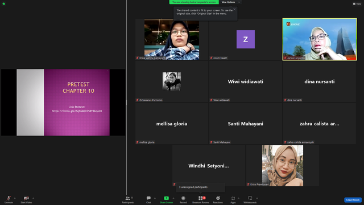Click the muted mic icon beside Krise Pravitasari name
The width and height of the screenshot is (364, 205).
click(248, 184)
